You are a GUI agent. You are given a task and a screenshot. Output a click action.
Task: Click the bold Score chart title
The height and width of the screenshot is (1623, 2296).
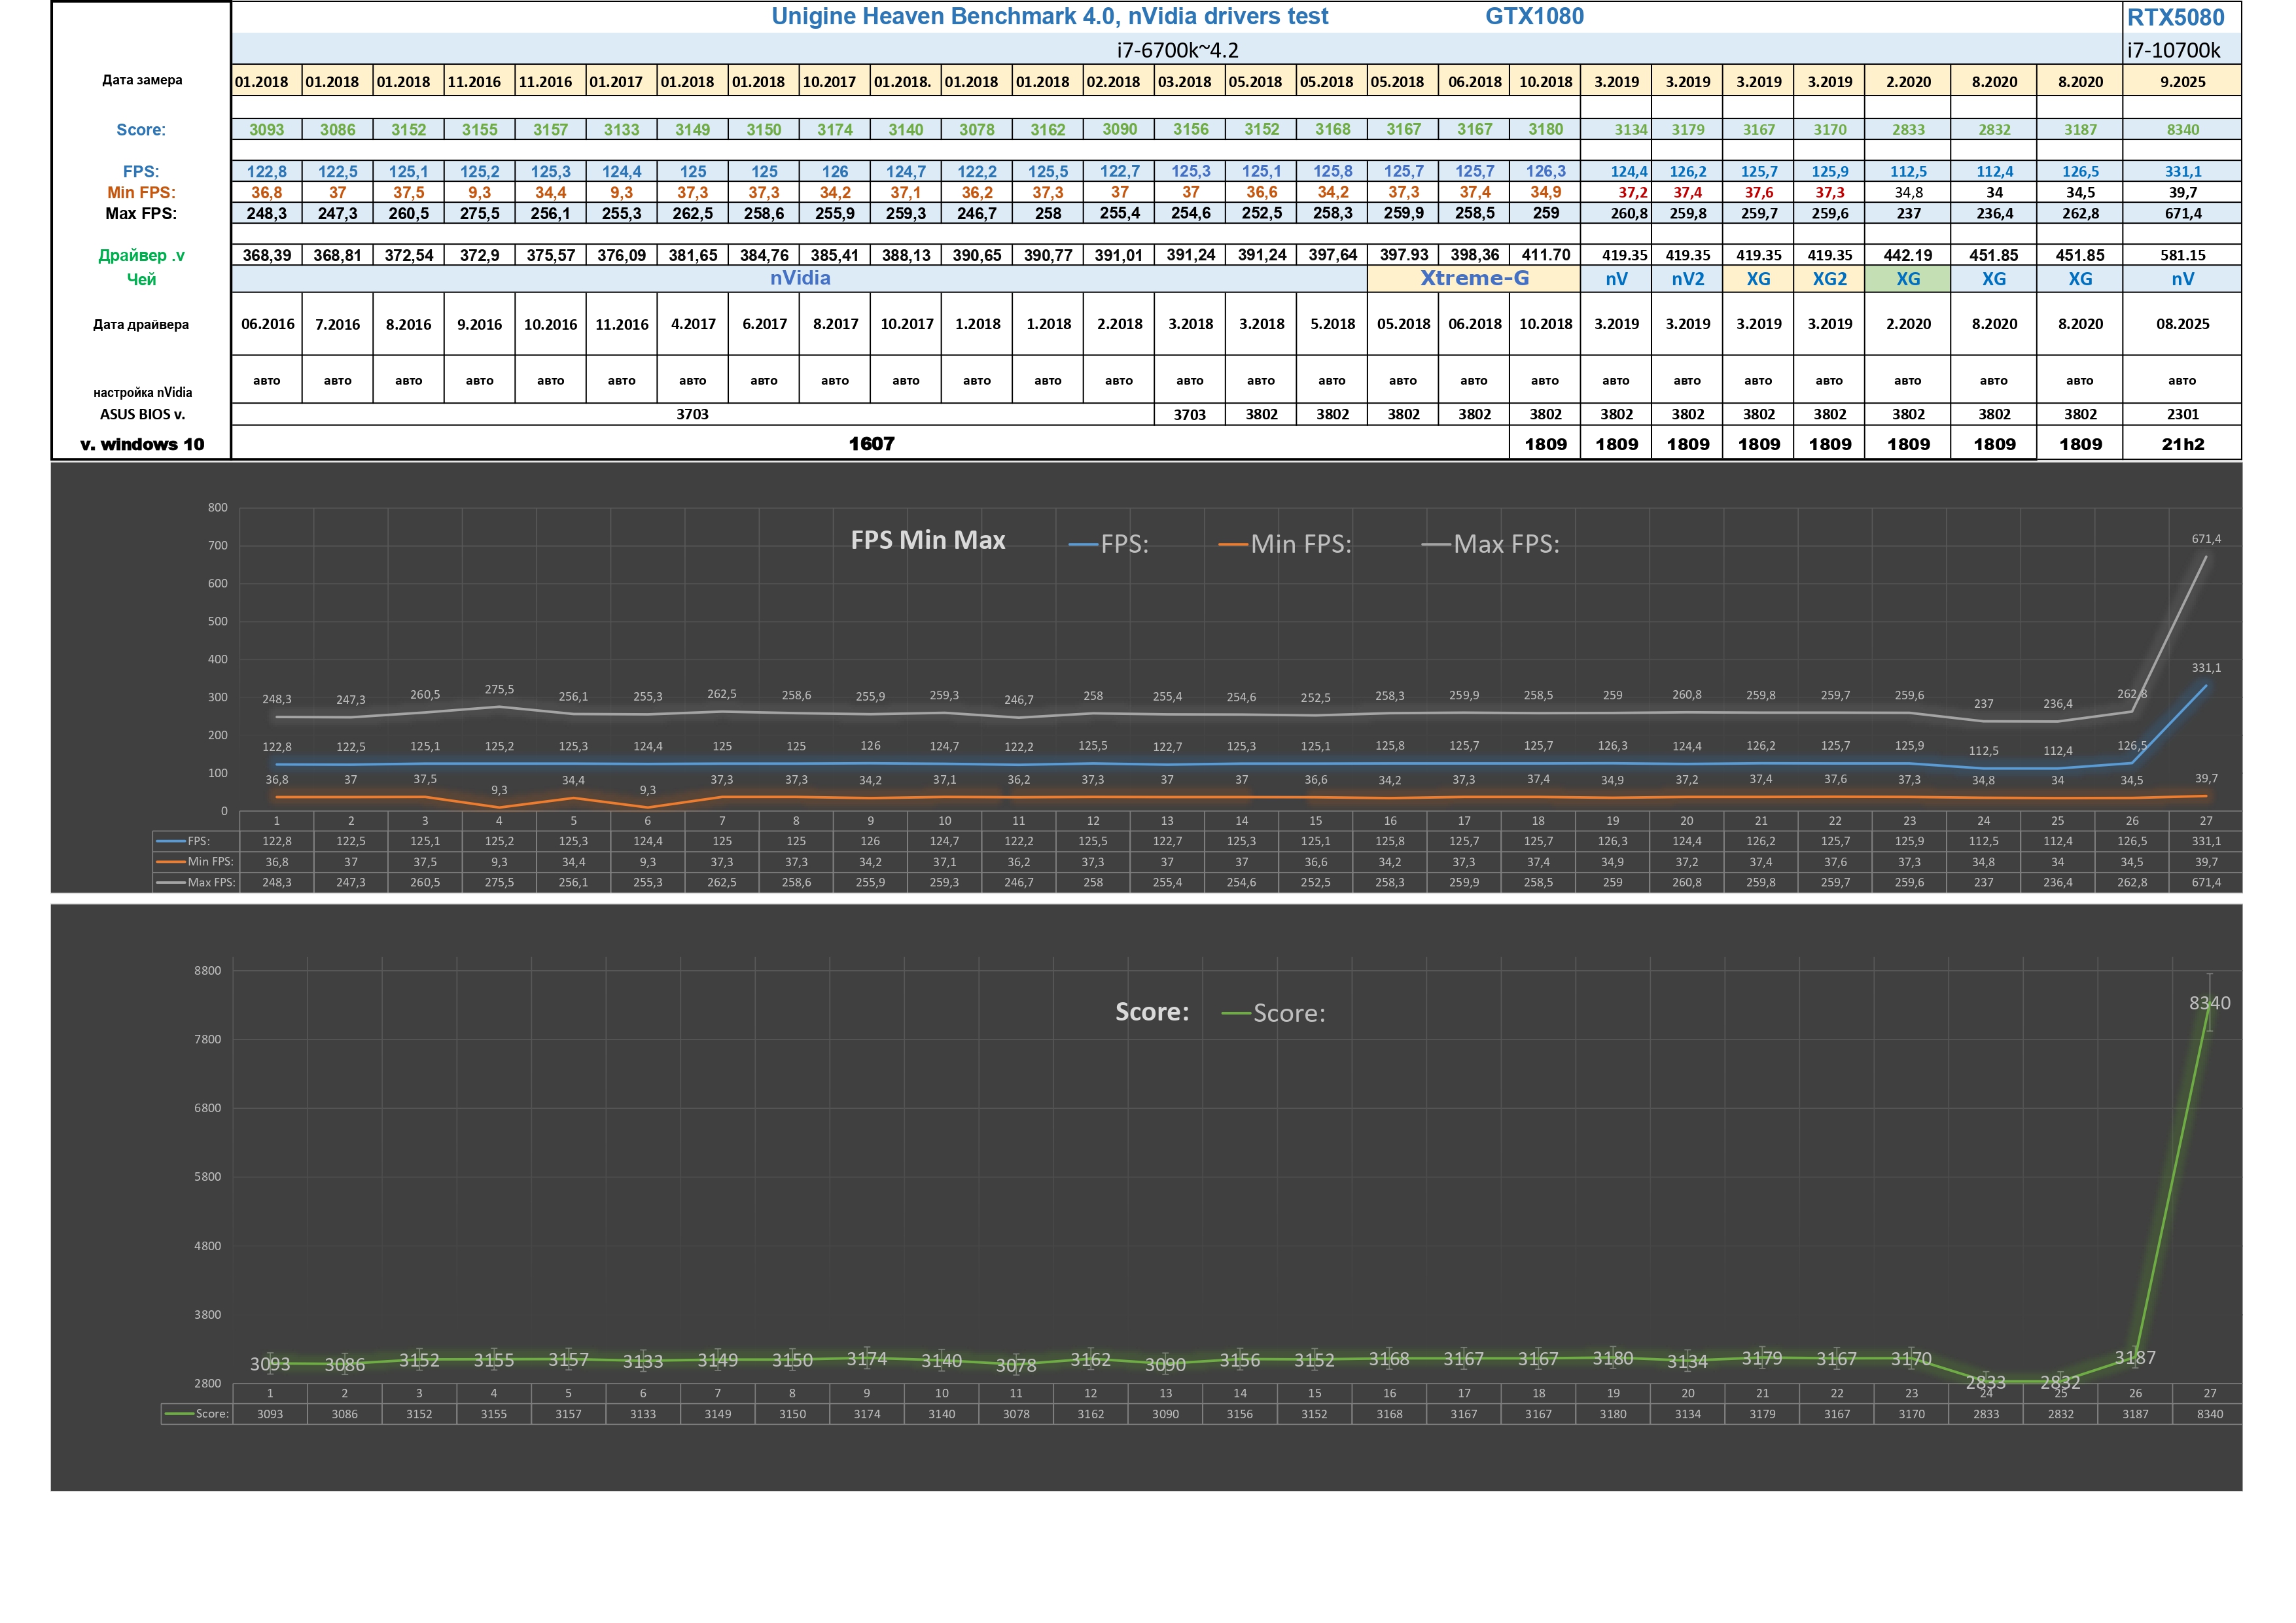[1151, 1012]
